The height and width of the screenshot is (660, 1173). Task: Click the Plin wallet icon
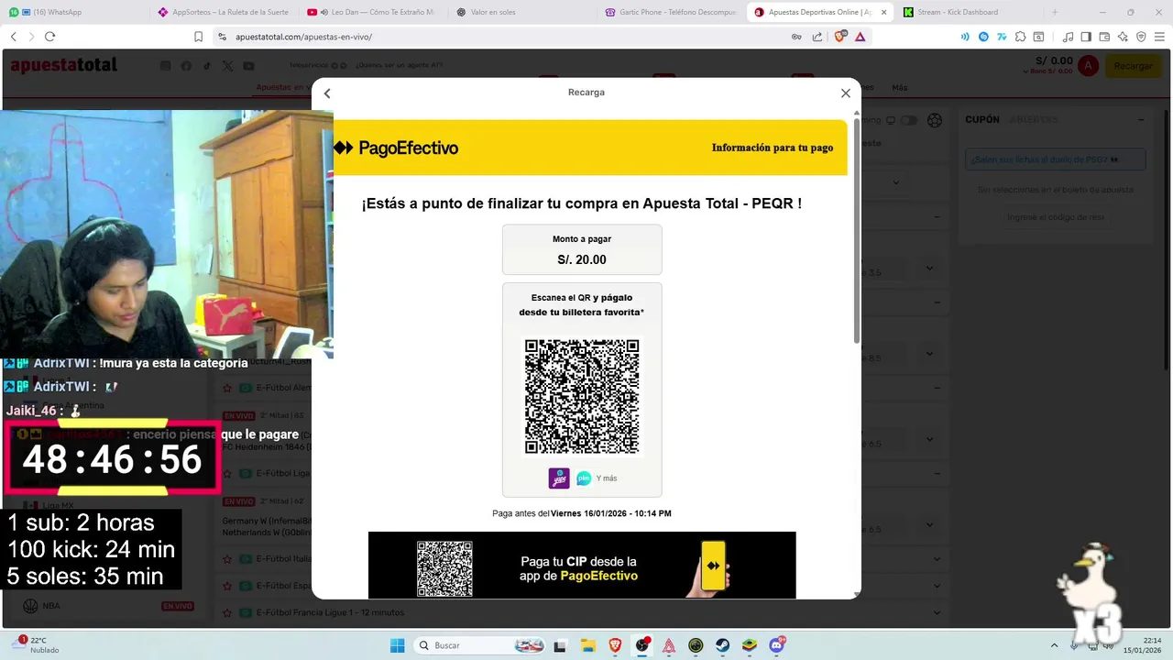(x=584, y=478)
